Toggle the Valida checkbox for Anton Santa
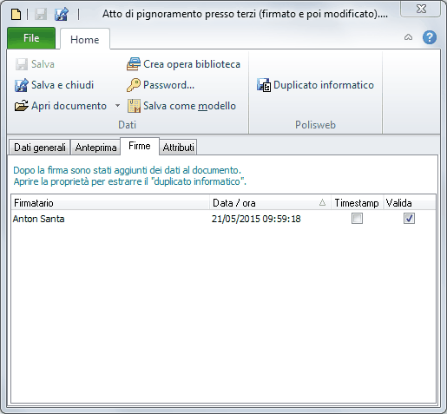Image resolution: width=447 pixels, height=414 pixels. coord(409,219)
